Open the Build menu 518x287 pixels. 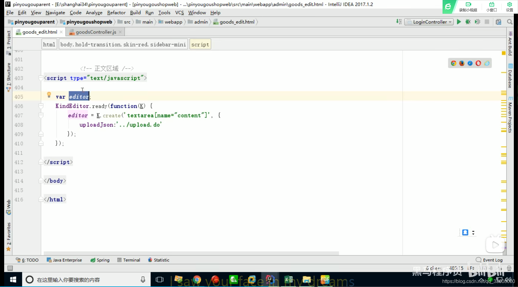pyautogui.click(x=135, y=13)
